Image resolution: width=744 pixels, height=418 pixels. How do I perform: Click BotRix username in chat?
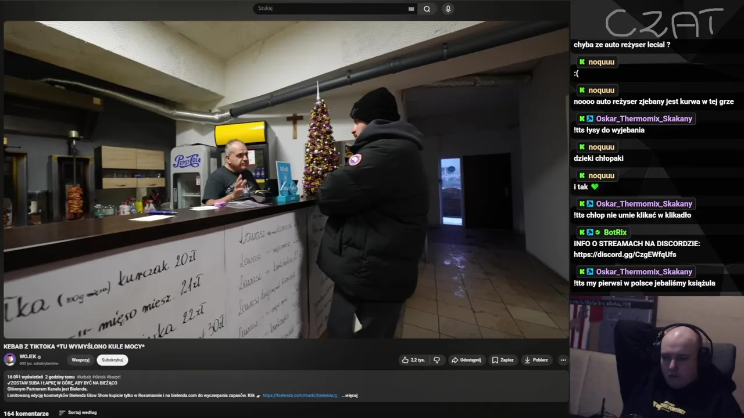pyautogui.click(x=615, y=232)
